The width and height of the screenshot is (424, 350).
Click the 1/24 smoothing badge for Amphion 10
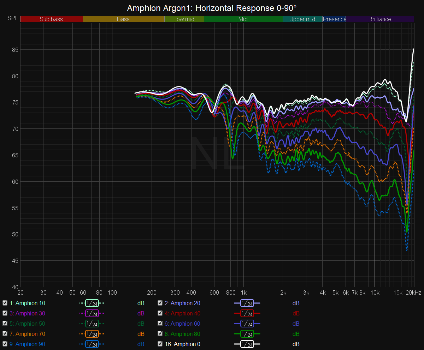pyautogui.click(x=92, y=303)
